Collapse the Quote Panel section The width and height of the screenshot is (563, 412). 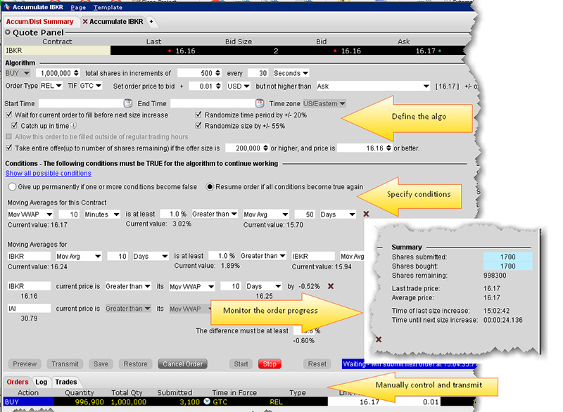tap(8, 32)
